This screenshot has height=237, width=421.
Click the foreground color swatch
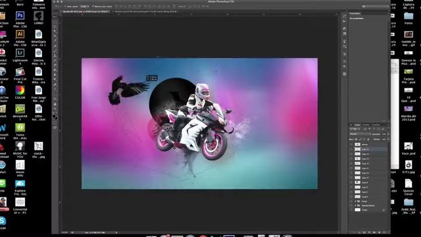[54, 117]
